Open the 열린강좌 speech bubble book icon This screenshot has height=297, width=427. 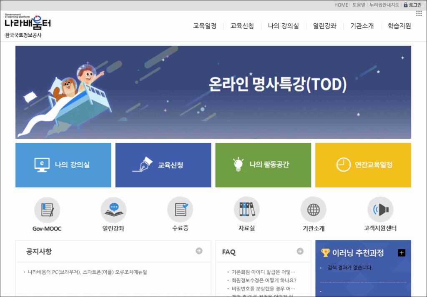[x=113, y=210]
